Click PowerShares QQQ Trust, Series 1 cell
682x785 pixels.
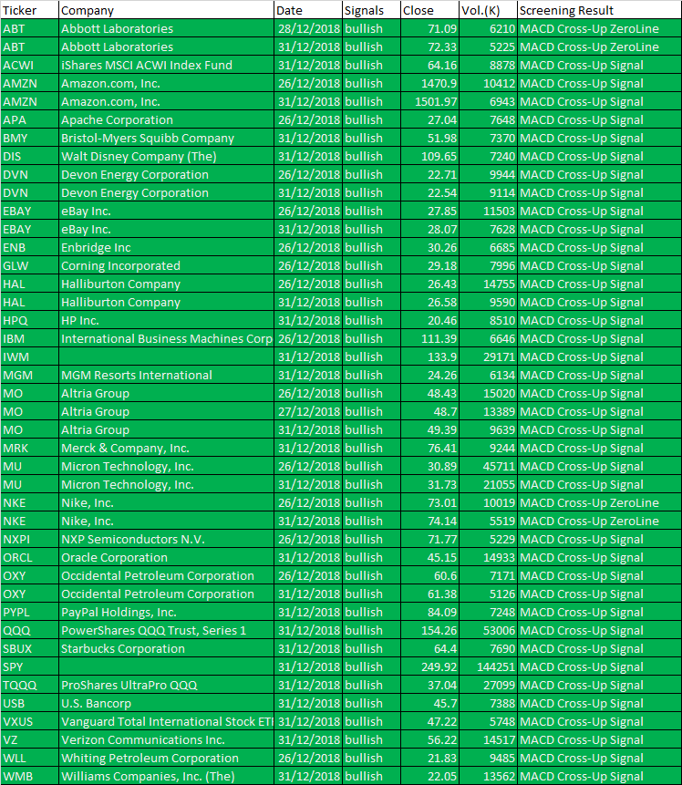[166, 630]
